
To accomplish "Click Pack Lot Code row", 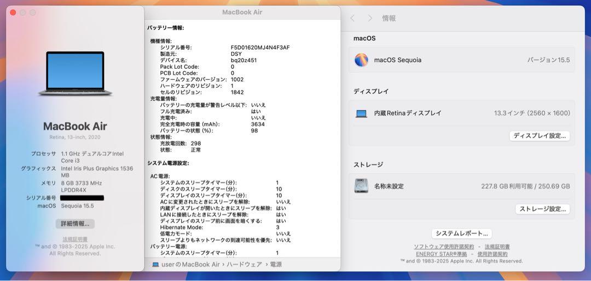I will point(197,67).
